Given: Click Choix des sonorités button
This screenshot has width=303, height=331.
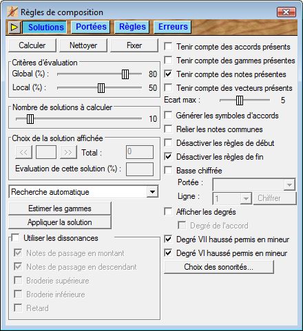Looking at the screenshot, I should (219, 267).
